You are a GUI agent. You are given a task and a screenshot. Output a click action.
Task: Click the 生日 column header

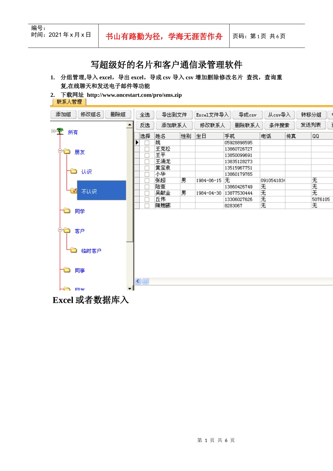tap(210, 136)
